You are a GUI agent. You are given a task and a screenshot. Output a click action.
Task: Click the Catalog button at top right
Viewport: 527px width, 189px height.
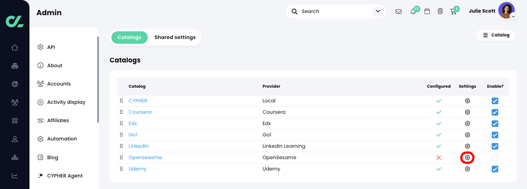click(x=496, y=35)
